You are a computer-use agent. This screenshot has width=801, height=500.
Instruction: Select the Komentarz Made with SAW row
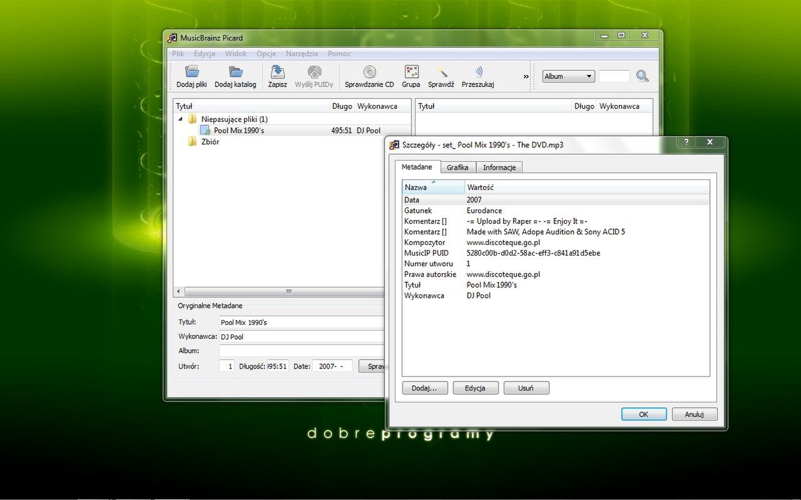(556, 232)
